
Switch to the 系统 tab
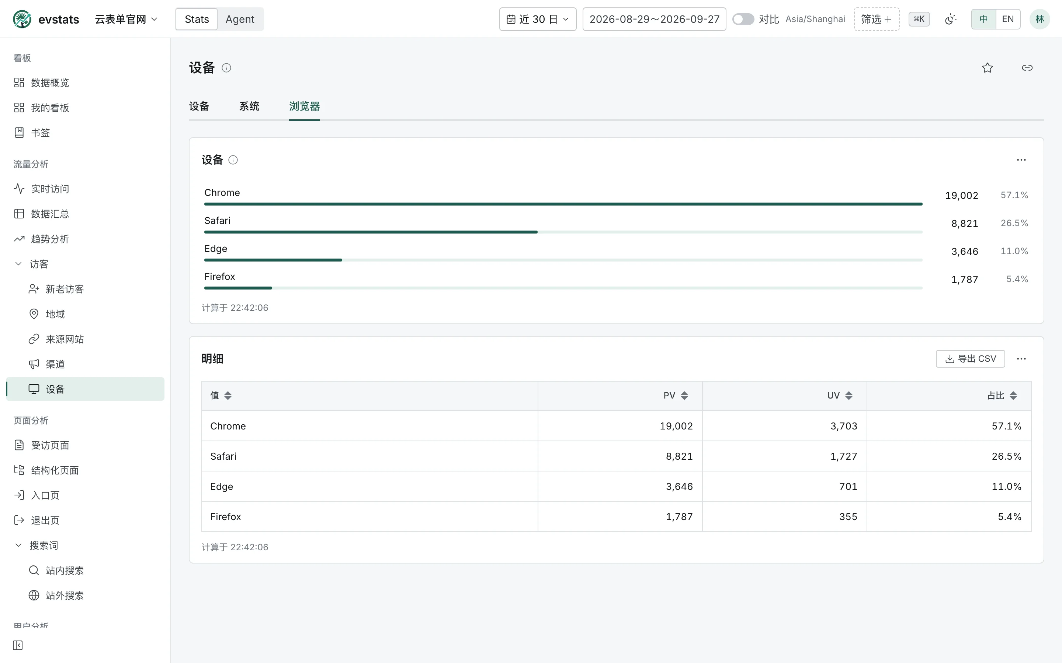pyautogui.click(x=249, y=106)
